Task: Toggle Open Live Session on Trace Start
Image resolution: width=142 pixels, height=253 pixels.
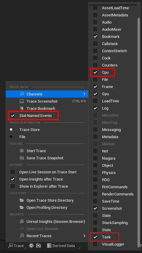Action: coord(47,172)
